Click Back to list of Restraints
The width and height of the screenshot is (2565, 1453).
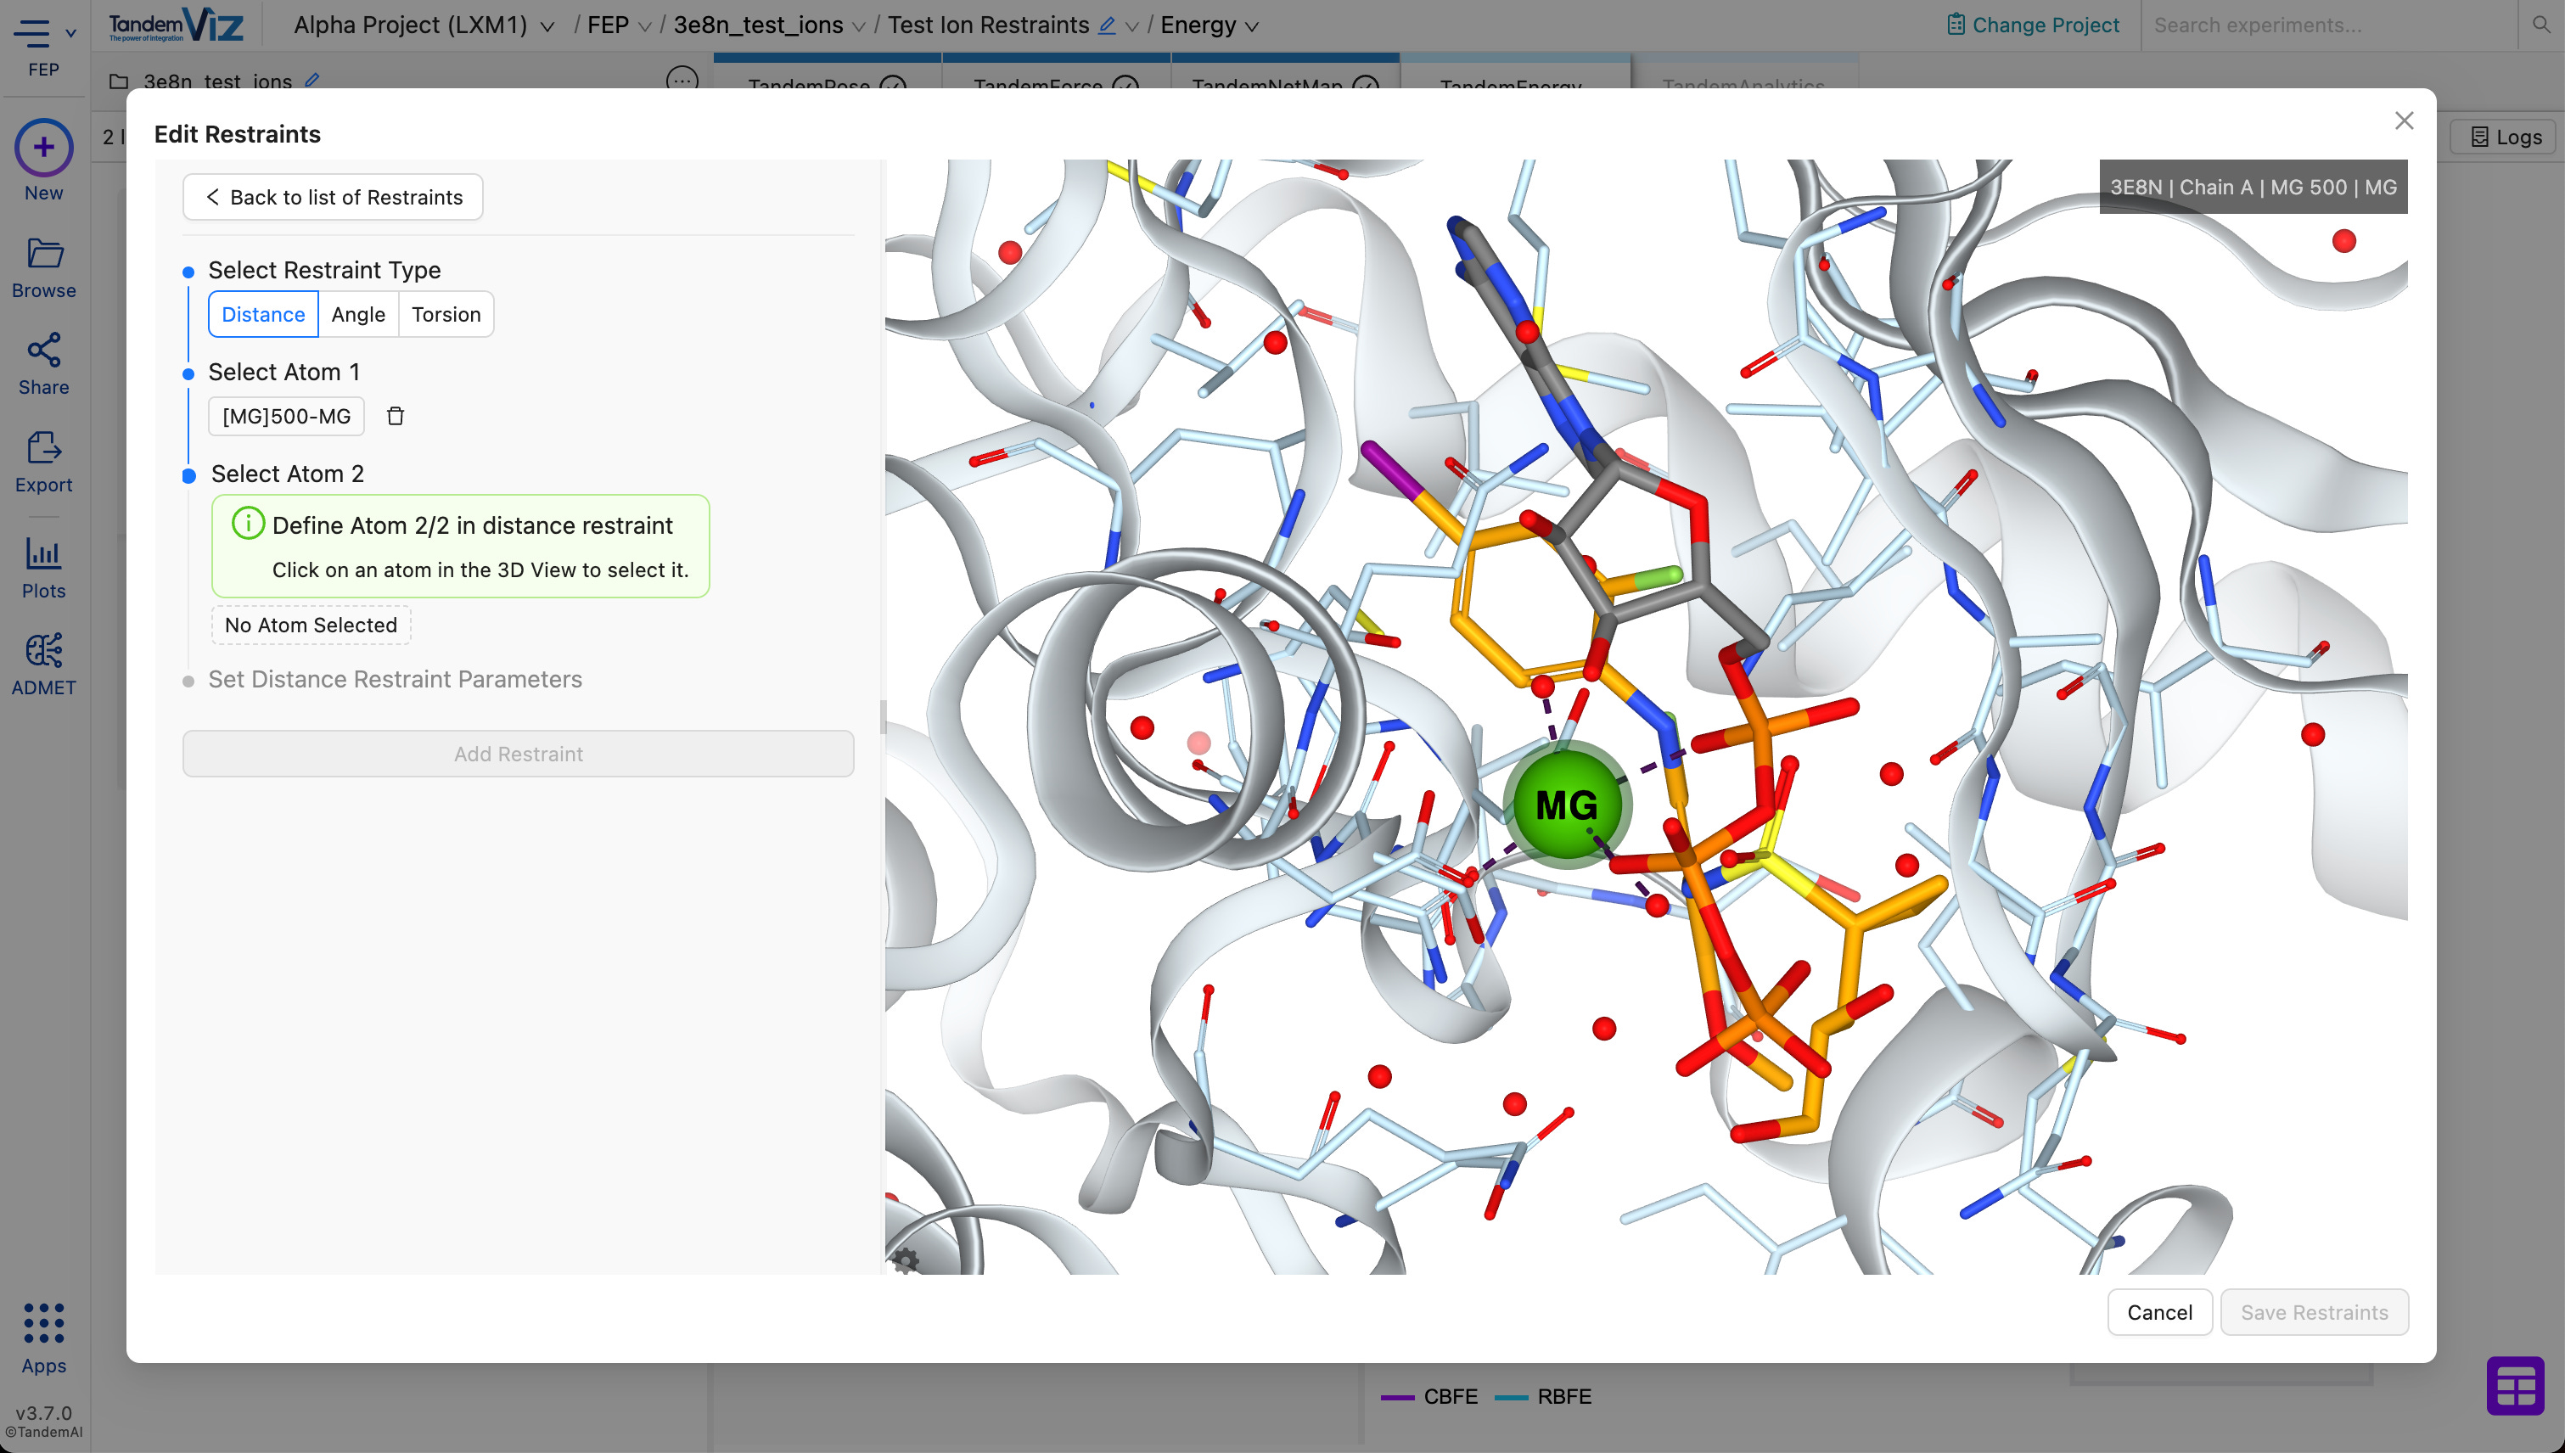[334, 198]
